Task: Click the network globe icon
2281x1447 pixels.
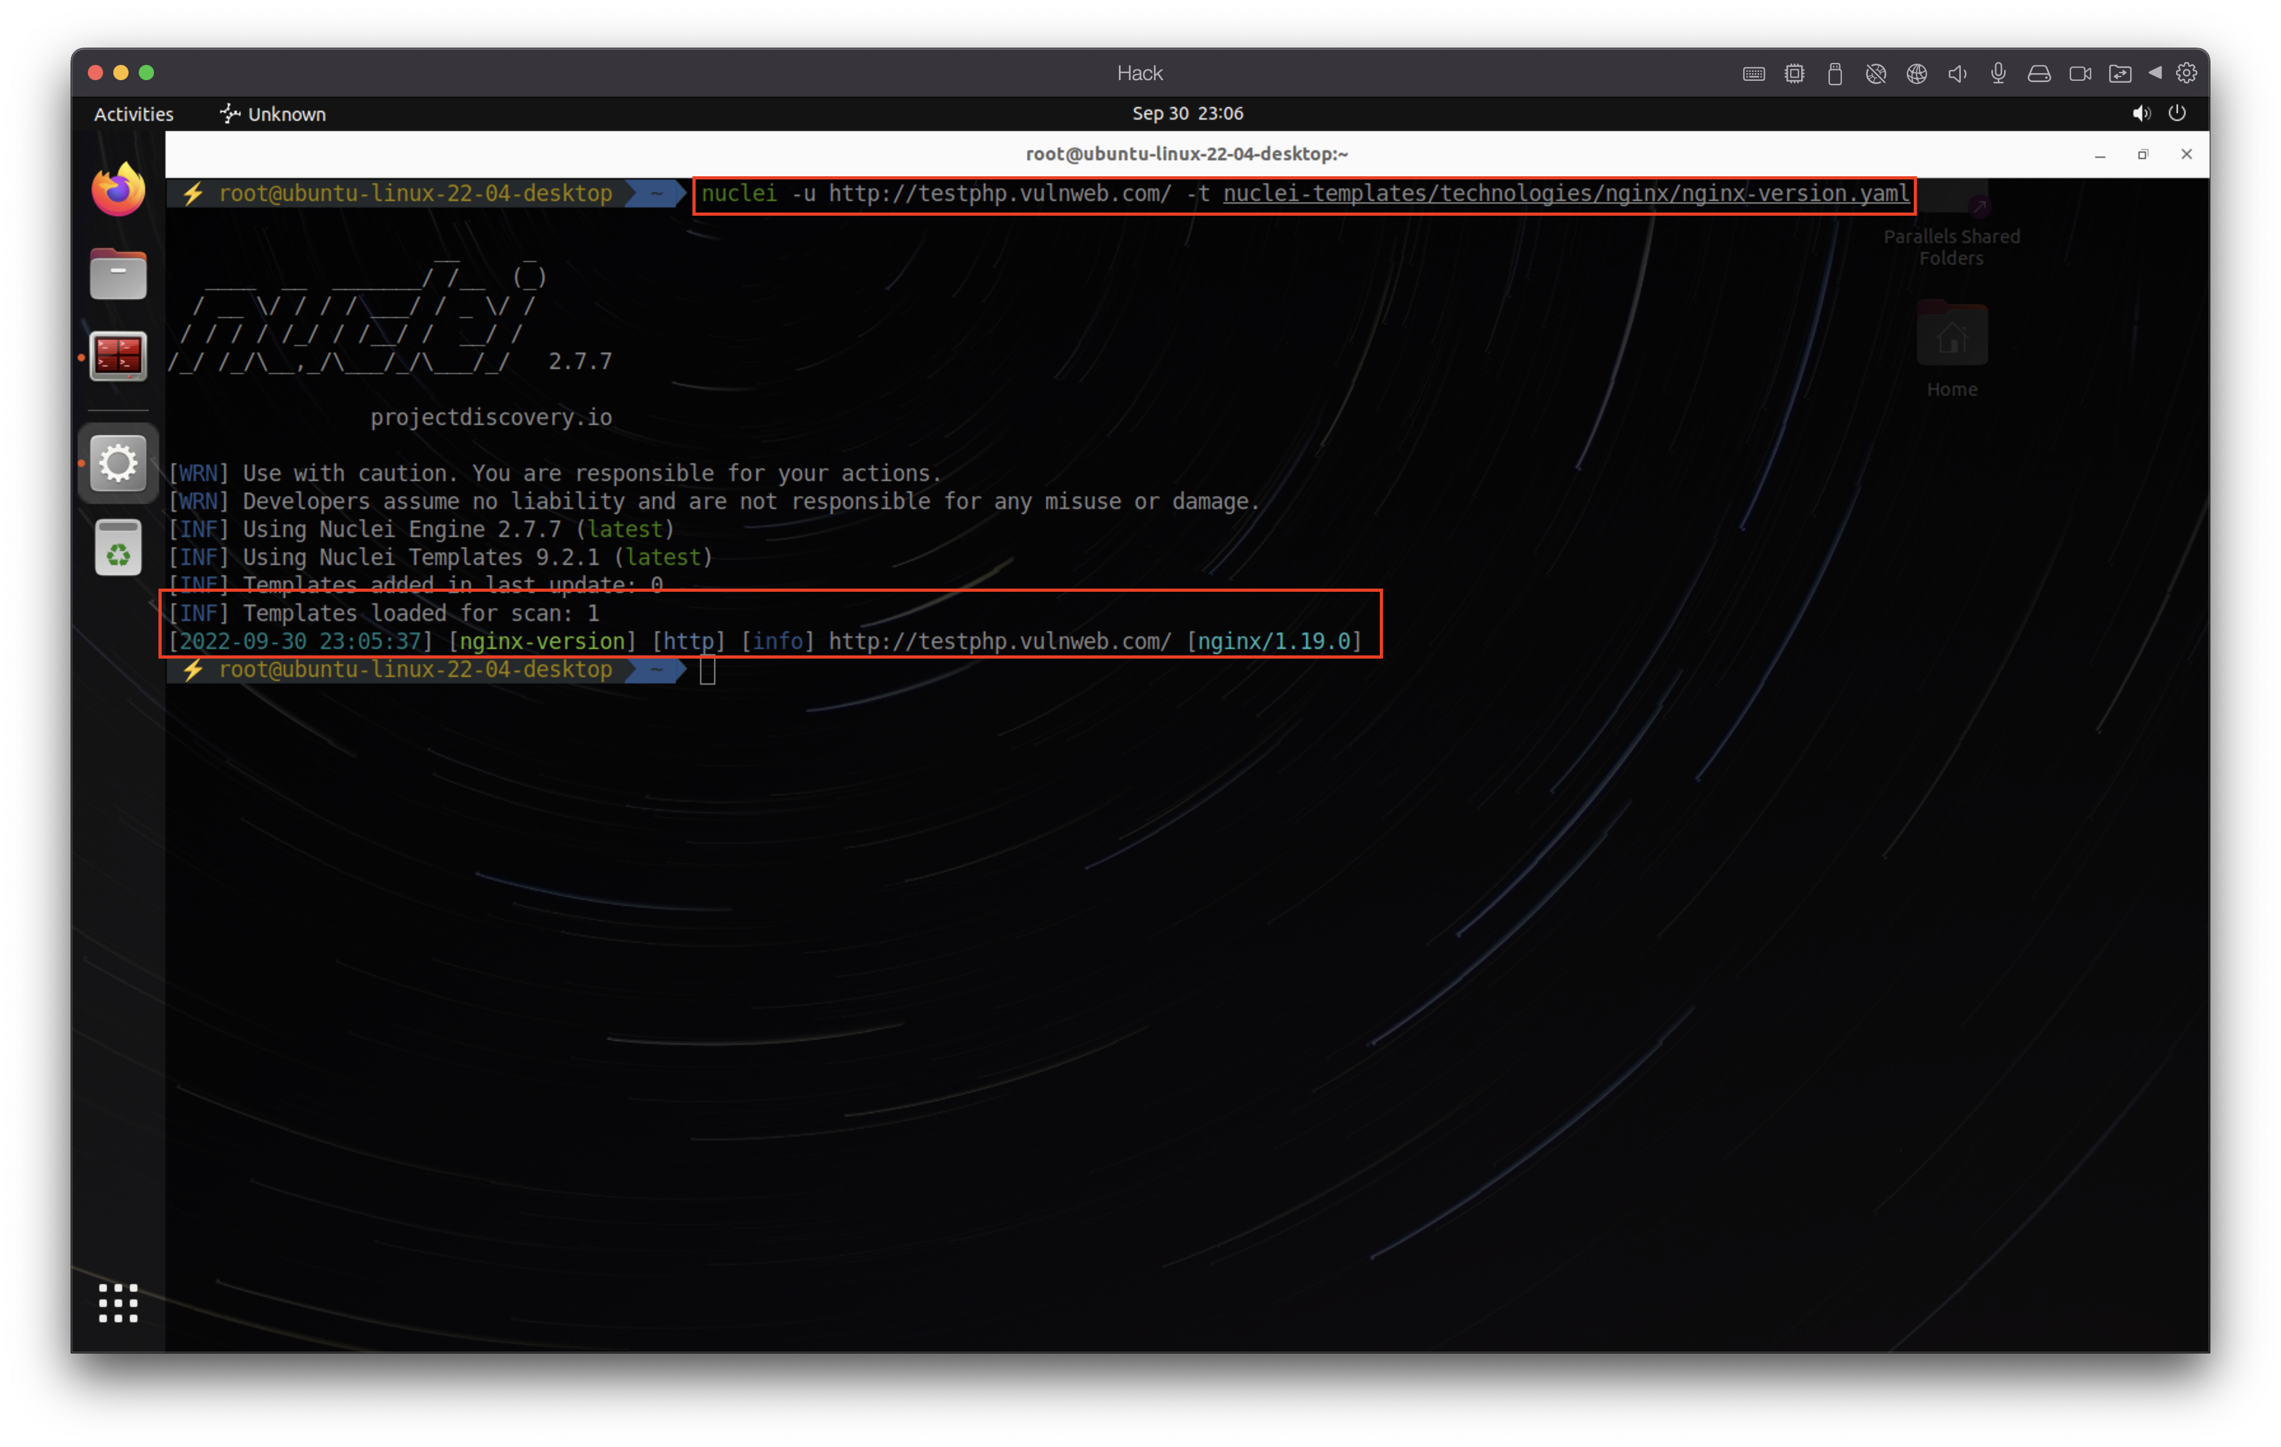Action: click(x=1916, y=74)
